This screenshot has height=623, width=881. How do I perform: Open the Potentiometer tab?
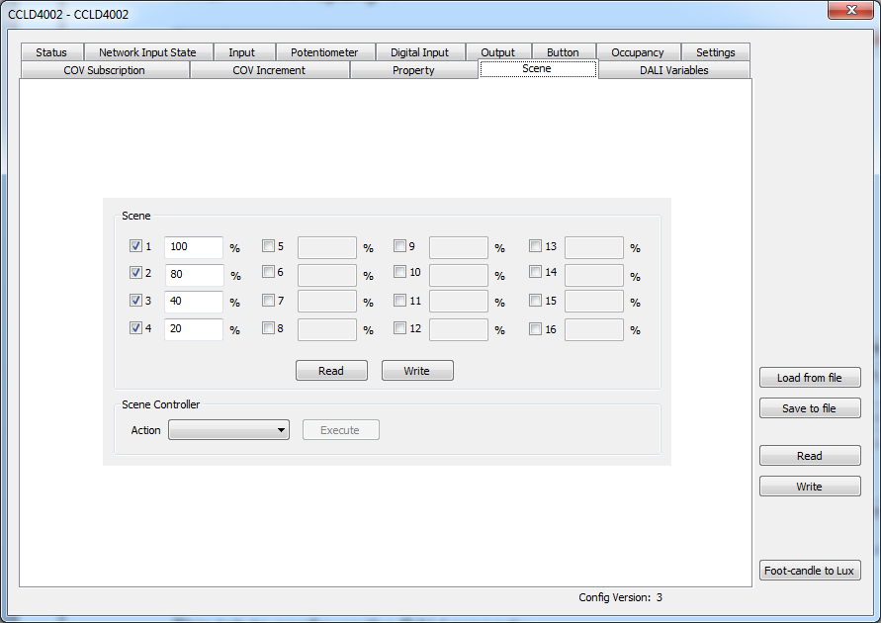[324, 52]
